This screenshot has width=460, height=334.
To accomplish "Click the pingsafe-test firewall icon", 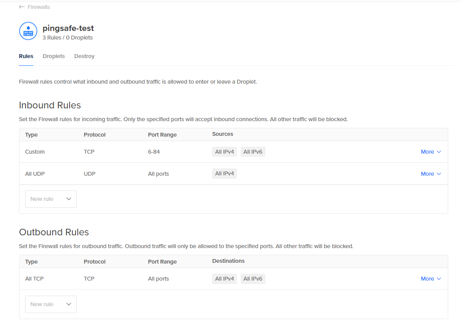I will pyautogui.click(x=28, y=31).
